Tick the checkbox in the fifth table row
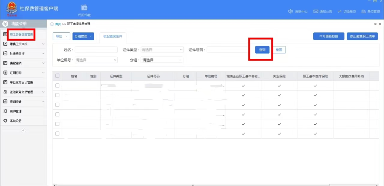The width and height of the screenshot is (384, 186). [x=57, y=124]
